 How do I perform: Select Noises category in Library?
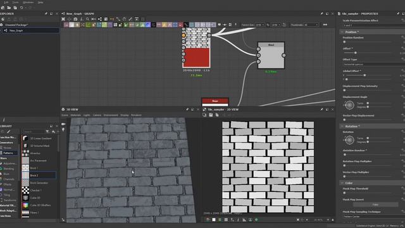8,148
